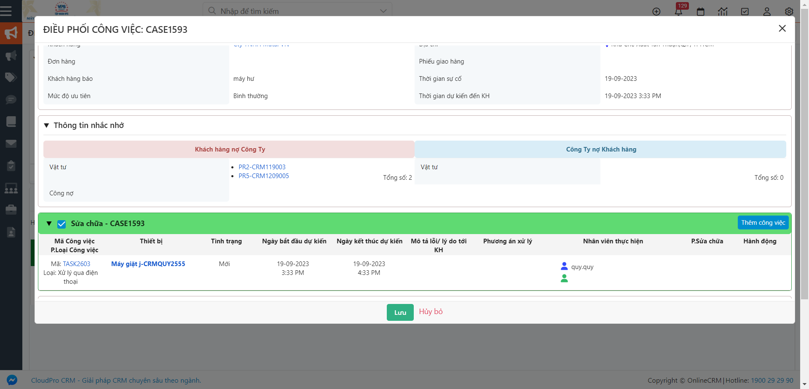The image size is (809, 389).
Task: Focus the Nhập để tìm kiếm search field
Action: click(x=297, y=11)
